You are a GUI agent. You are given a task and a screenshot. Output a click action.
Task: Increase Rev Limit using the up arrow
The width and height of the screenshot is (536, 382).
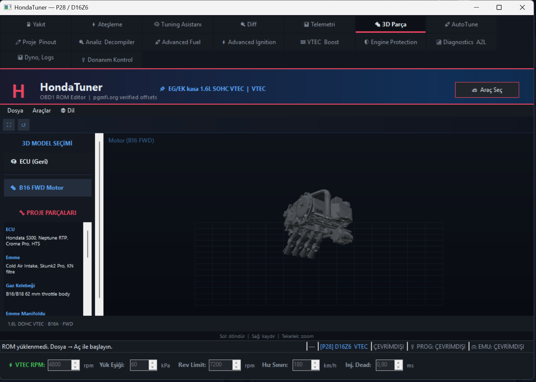pyautogui.click(x=236, y=363)
